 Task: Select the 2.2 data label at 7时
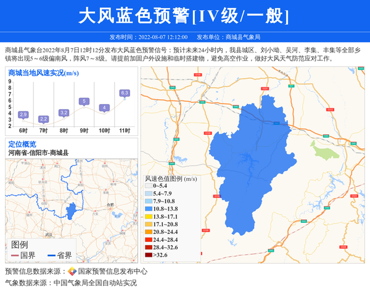tap(43, 119)
